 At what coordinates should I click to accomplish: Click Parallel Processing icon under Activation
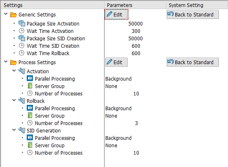coord(30,79)
